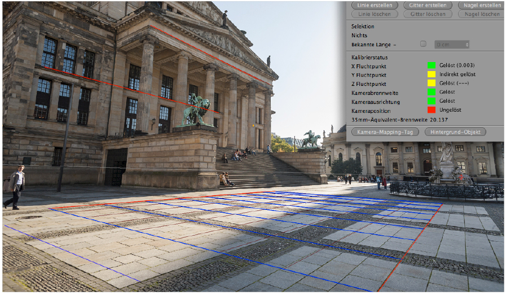Click the Nagel erstellen button
506x295 pixels.
click(481, 5)
